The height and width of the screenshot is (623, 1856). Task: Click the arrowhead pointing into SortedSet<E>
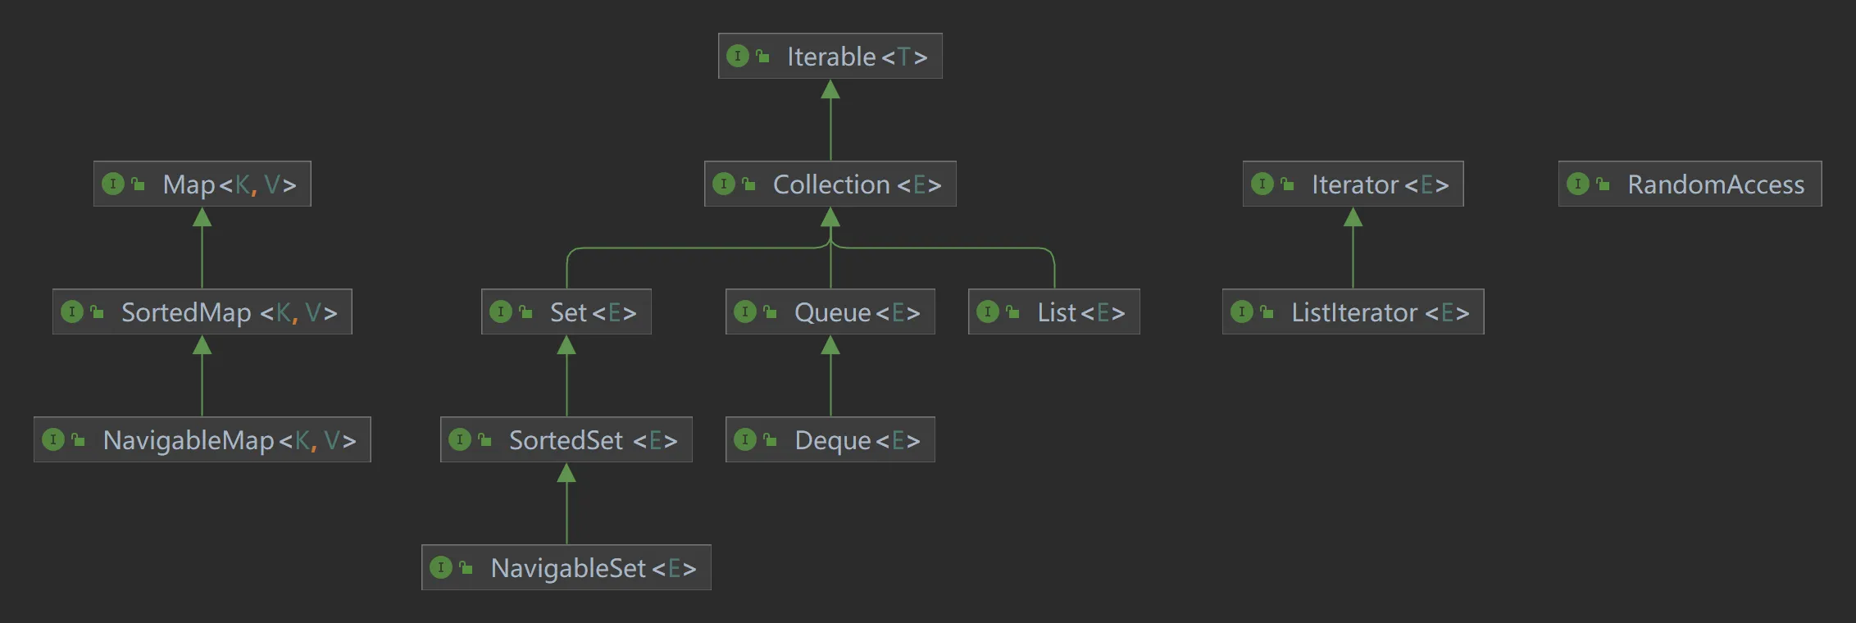566,473
